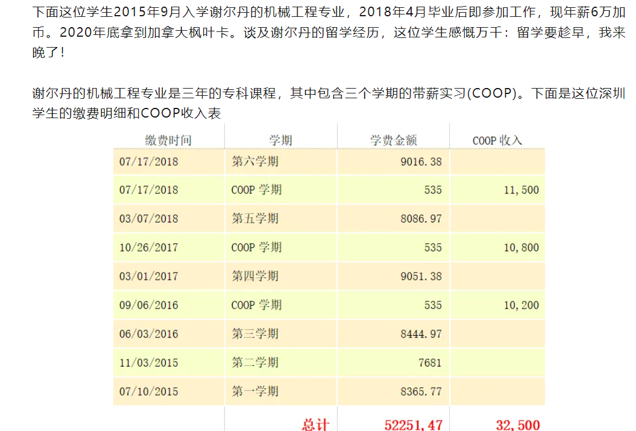Viewport: 636px width, 431px height.
Task: Select the 第一学期 cell
Action: point(255,392)
